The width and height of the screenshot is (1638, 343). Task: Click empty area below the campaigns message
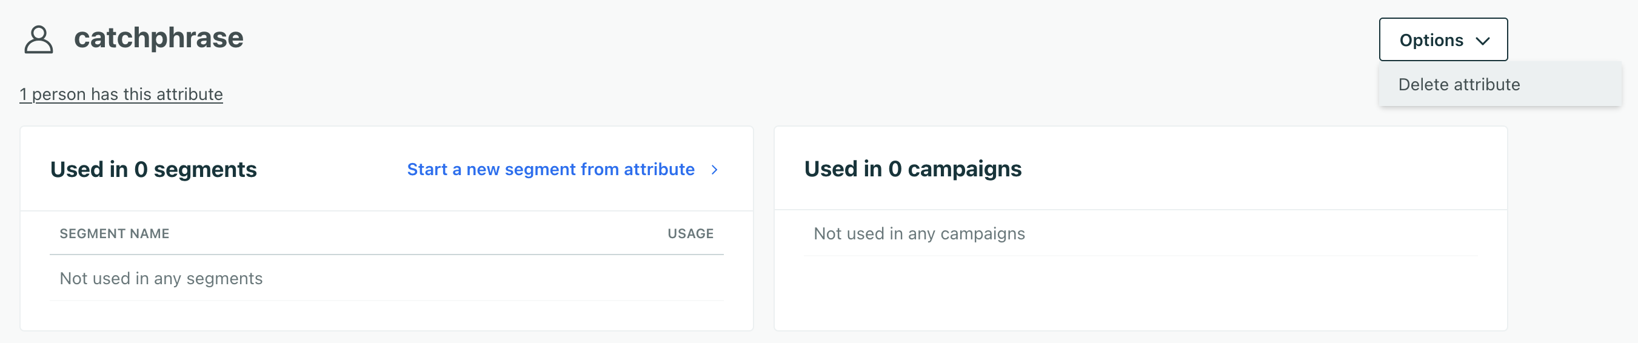click(x=1138, y=292)
